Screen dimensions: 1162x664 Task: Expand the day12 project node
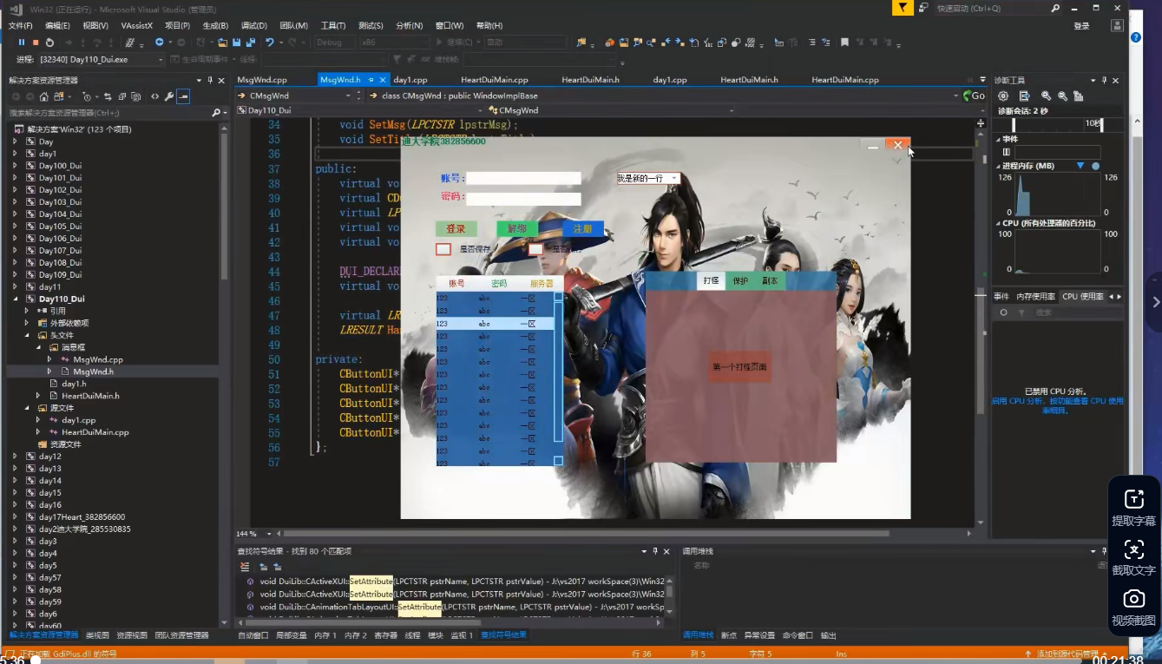15,457
